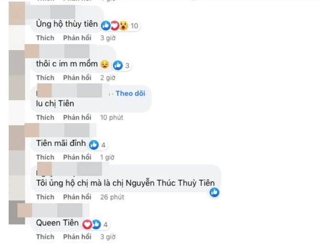Click like reaction on 'Ủng hộ thùy tiên' comment
This screenshot has height=243, width=322.
[x=106, y=26]
